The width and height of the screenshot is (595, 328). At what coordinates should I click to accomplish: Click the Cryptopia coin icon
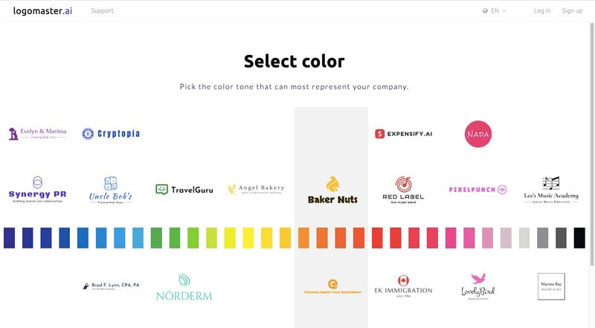(88, 134)
